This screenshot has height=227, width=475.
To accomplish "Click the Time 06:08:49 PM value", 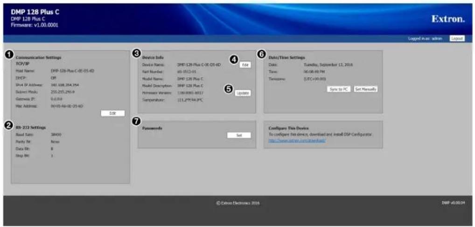I will pyautogui.click(x=314, y=72).
